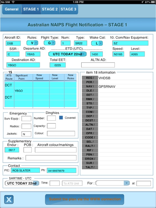Viewport: 156px width, 208px height.
Task: Tap the emergency Radios field
Action: coord(26,126)
